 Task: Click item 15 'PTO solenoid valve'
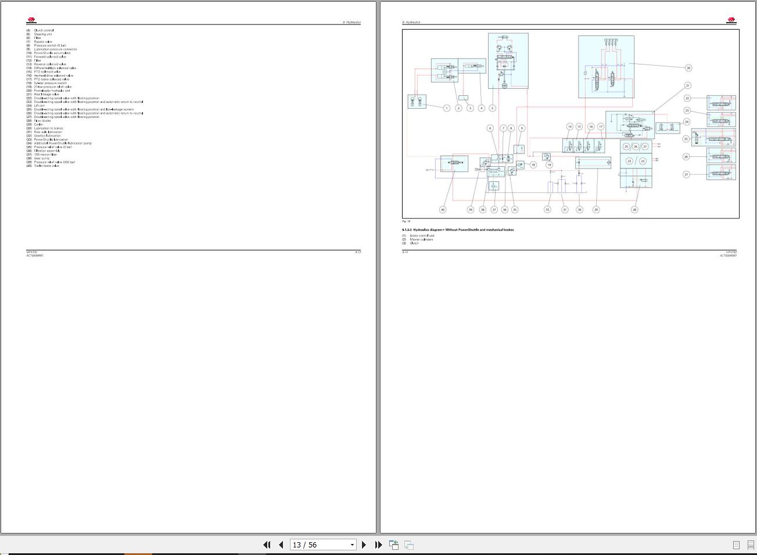(47, 72)
